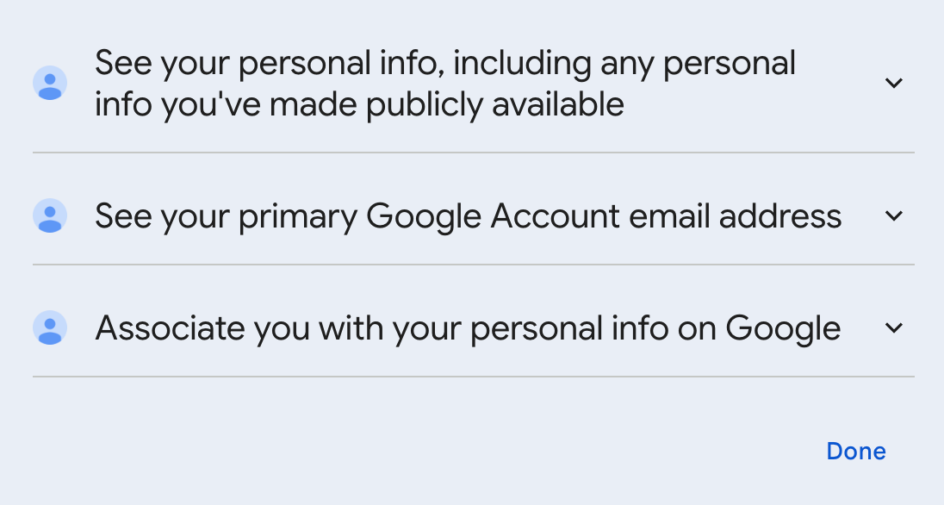Image resolution: width=944 pixels, height=505 pixels.
Task: Open the down arrow for publicly available info
Action: [x=894, y=84]
